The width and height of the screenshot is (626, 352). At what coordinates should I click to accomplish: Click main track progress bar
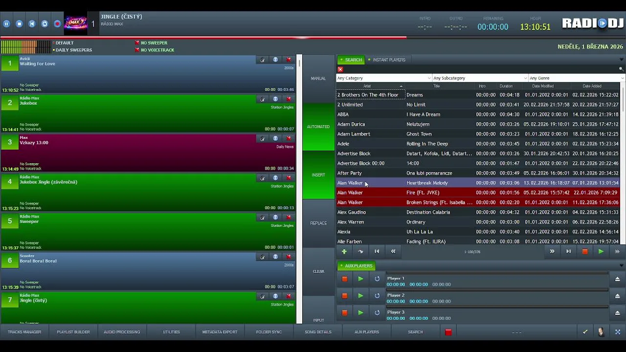point(313,37)
